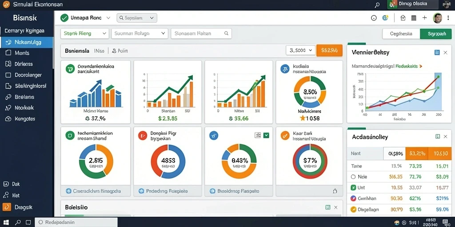Screen dimensions: 455x227
Task: Click the Ceghesiia button
Action: click(401, 34)
